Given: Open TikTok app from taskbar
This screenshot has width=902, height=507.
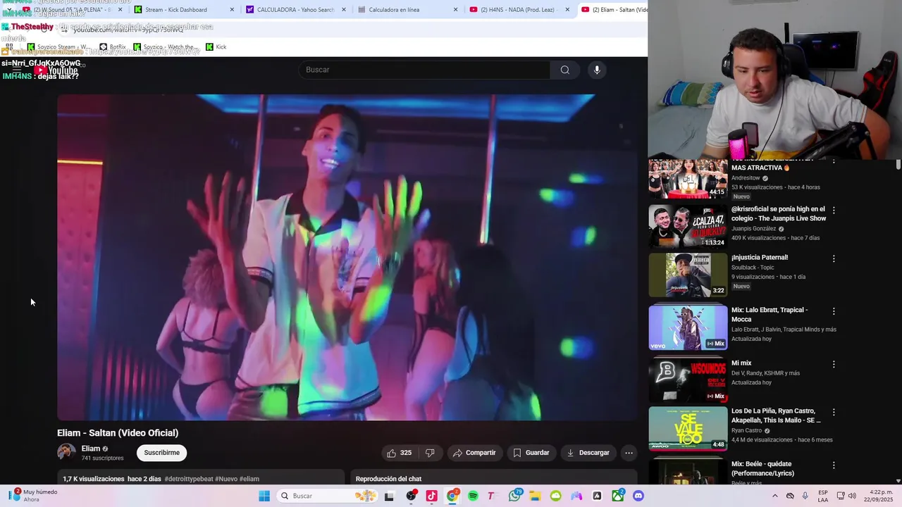Looking at the screenshot, I should (431, 496).
